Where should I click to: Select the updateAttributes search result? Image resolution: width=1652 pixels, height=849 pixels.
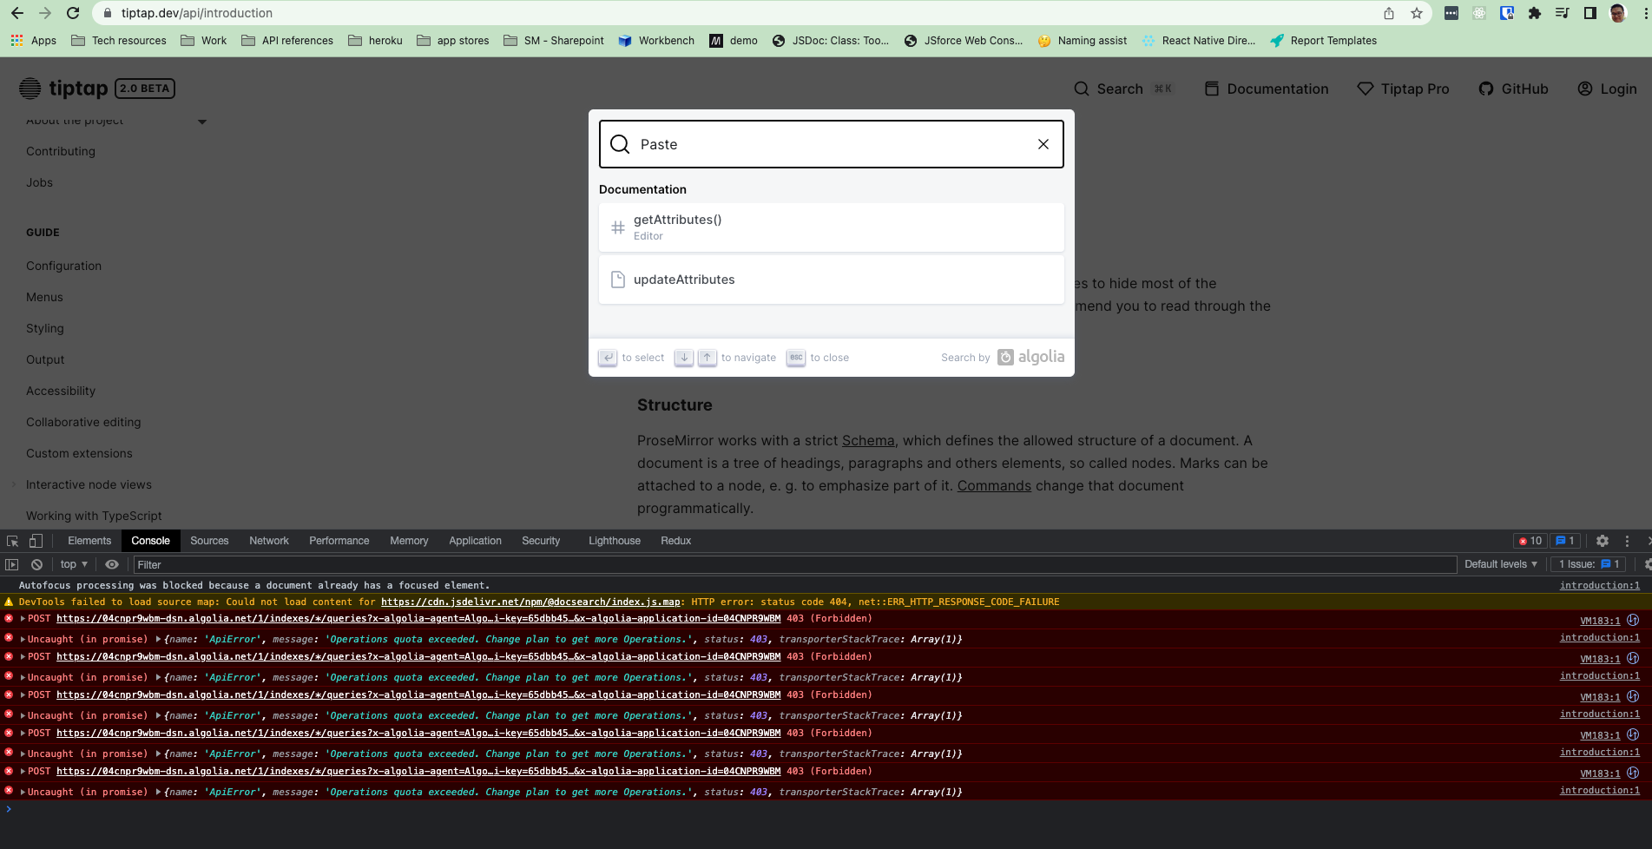pos(831,280)
